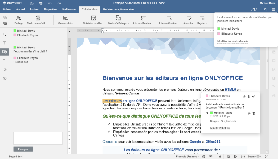Open the chat panel in left sidebar
The height and width of the screenshot is (159, 278).
pos(4,52)
